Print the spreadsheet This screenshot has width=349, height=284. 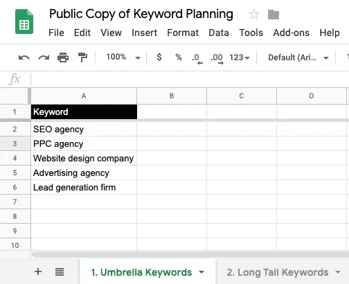63,57
